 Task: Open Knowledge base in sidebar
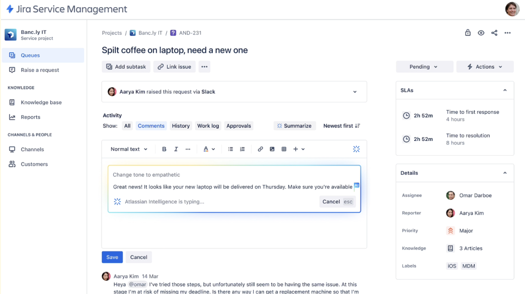click(41, 102)
